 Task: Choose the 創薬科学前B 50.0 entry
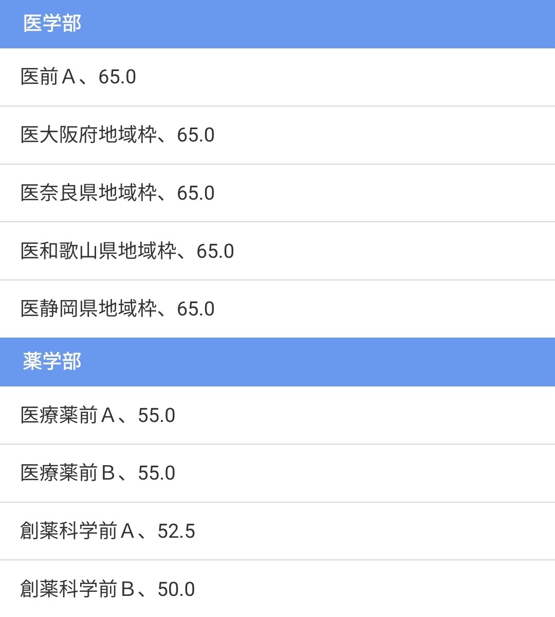(277, 589)
